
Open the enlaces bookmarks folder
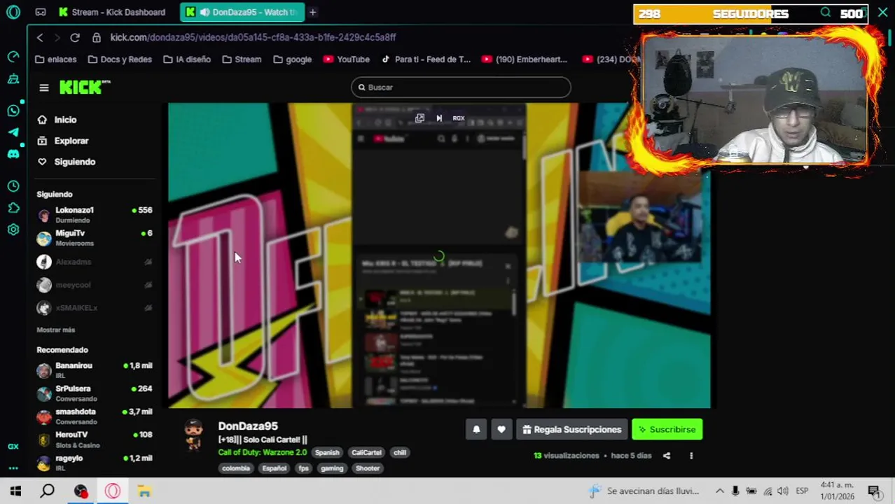coord(56,59)
